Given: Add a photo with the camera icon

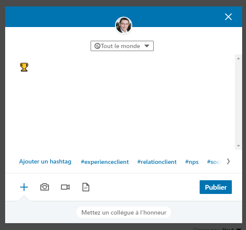Looking at the screenshot, I should pos(45,187).
